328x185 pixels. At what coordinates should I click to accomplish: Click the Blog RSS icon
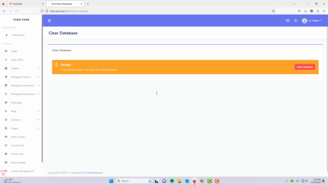tap(6, 111)
